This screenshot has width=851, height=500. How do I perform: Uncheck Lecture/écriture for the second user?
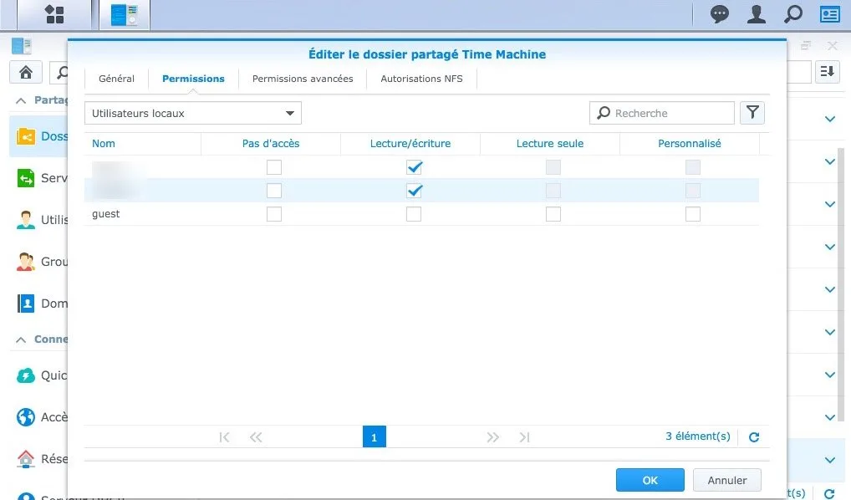(414, 191)
